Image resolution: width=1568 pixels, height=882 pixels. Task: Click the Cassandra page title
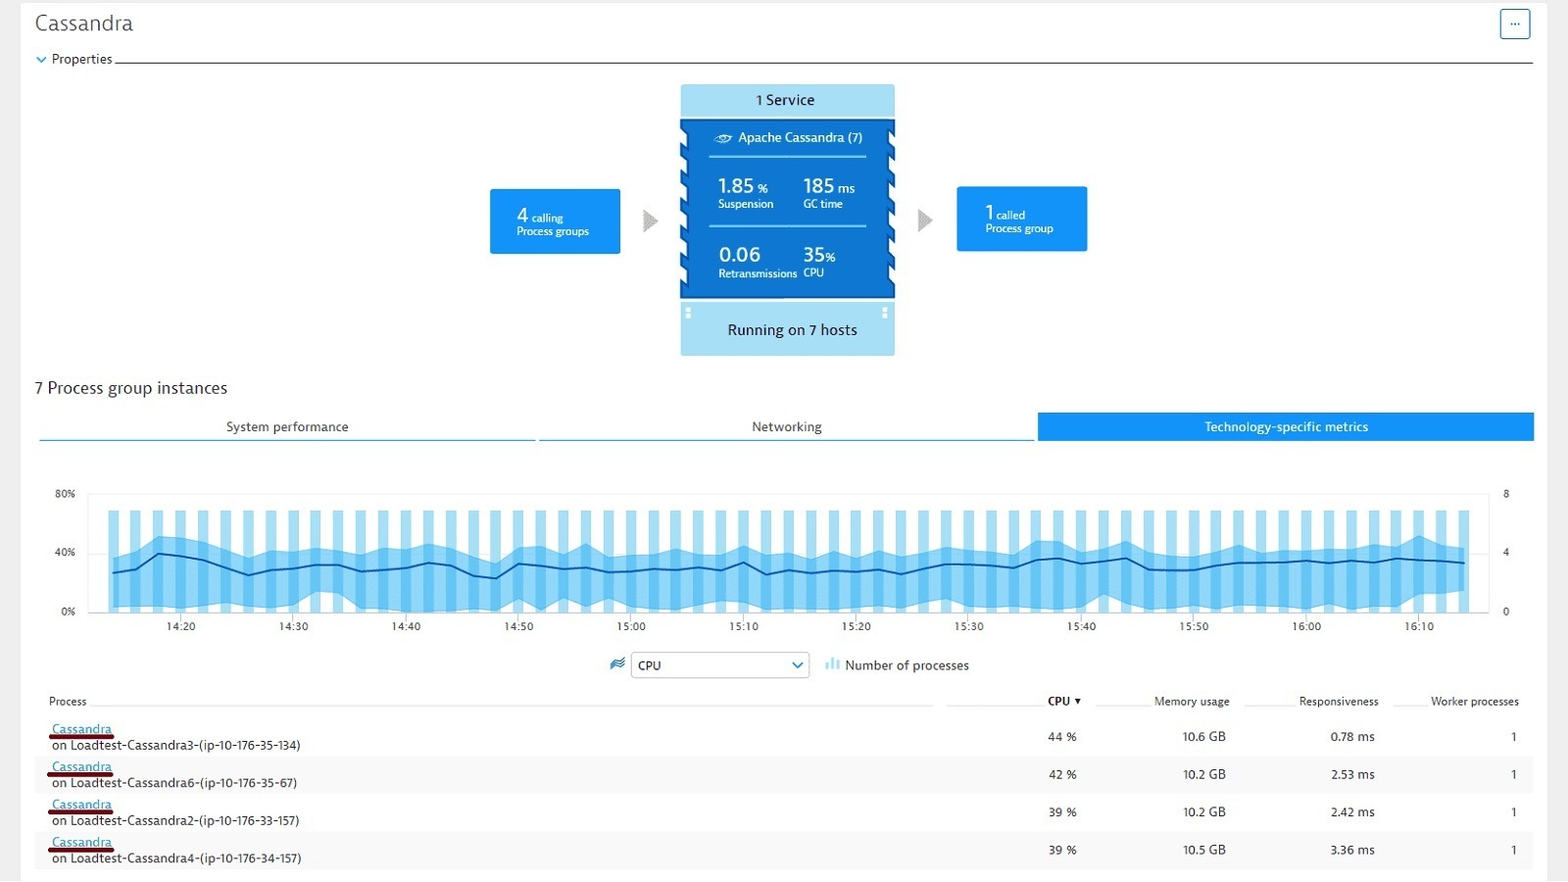point(83,24)
